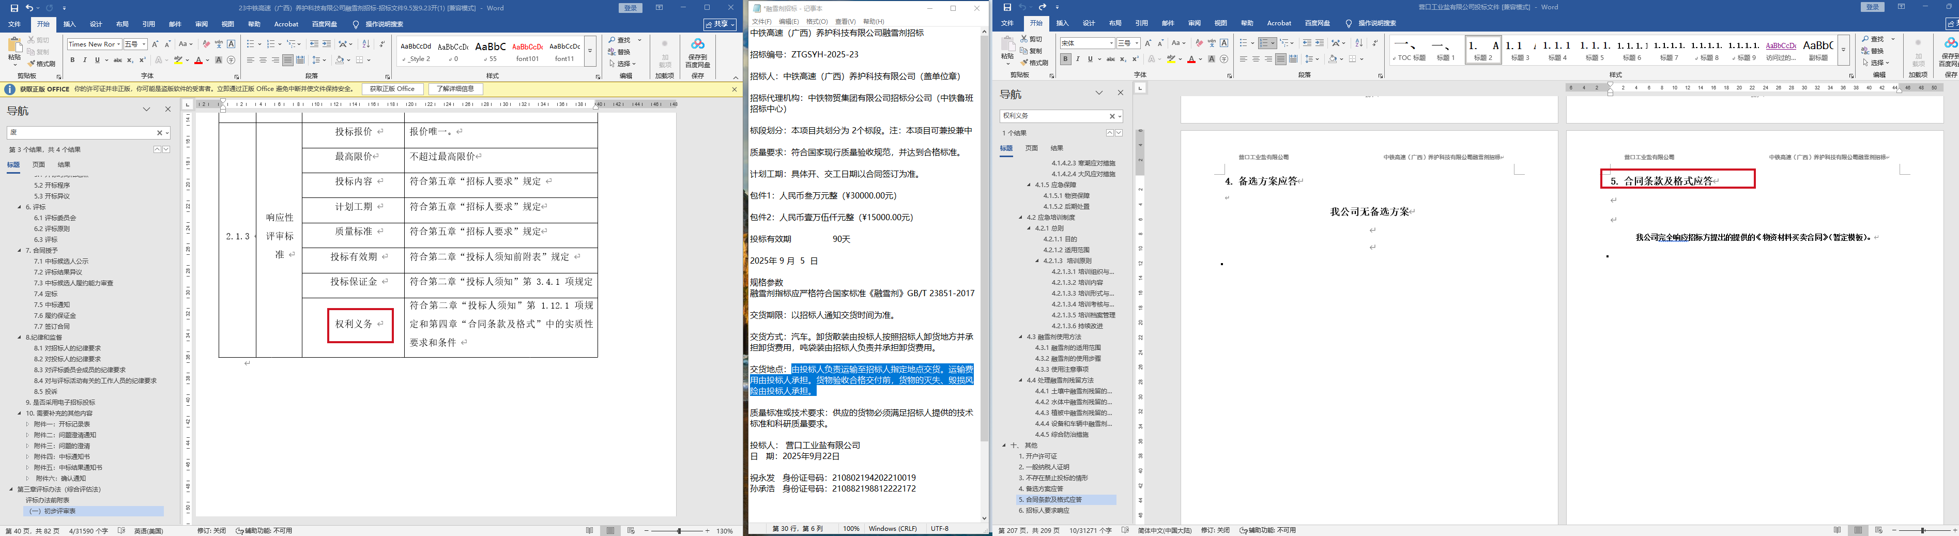
Task: Collapse 4.3 融雪剂使用方法 in right navigation
Action: tap(1021, 337)
